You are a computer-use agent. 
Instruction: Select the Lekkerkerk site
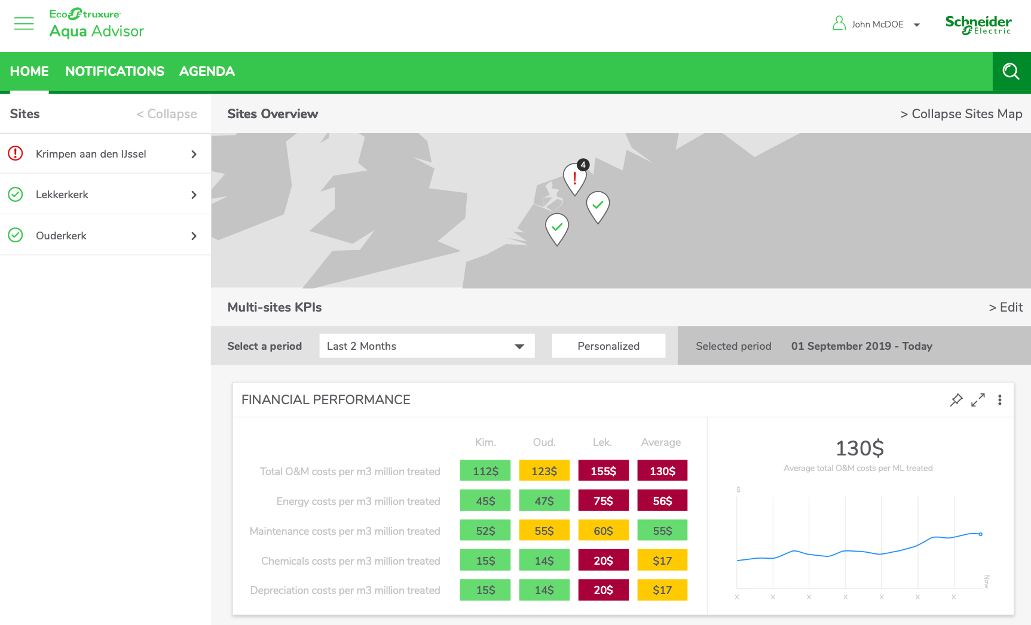tap(105, 195)
